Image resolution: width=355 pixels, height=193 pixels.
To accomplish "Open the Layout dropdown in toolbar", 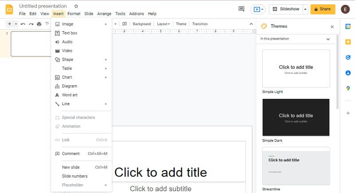I will (163, 24).
